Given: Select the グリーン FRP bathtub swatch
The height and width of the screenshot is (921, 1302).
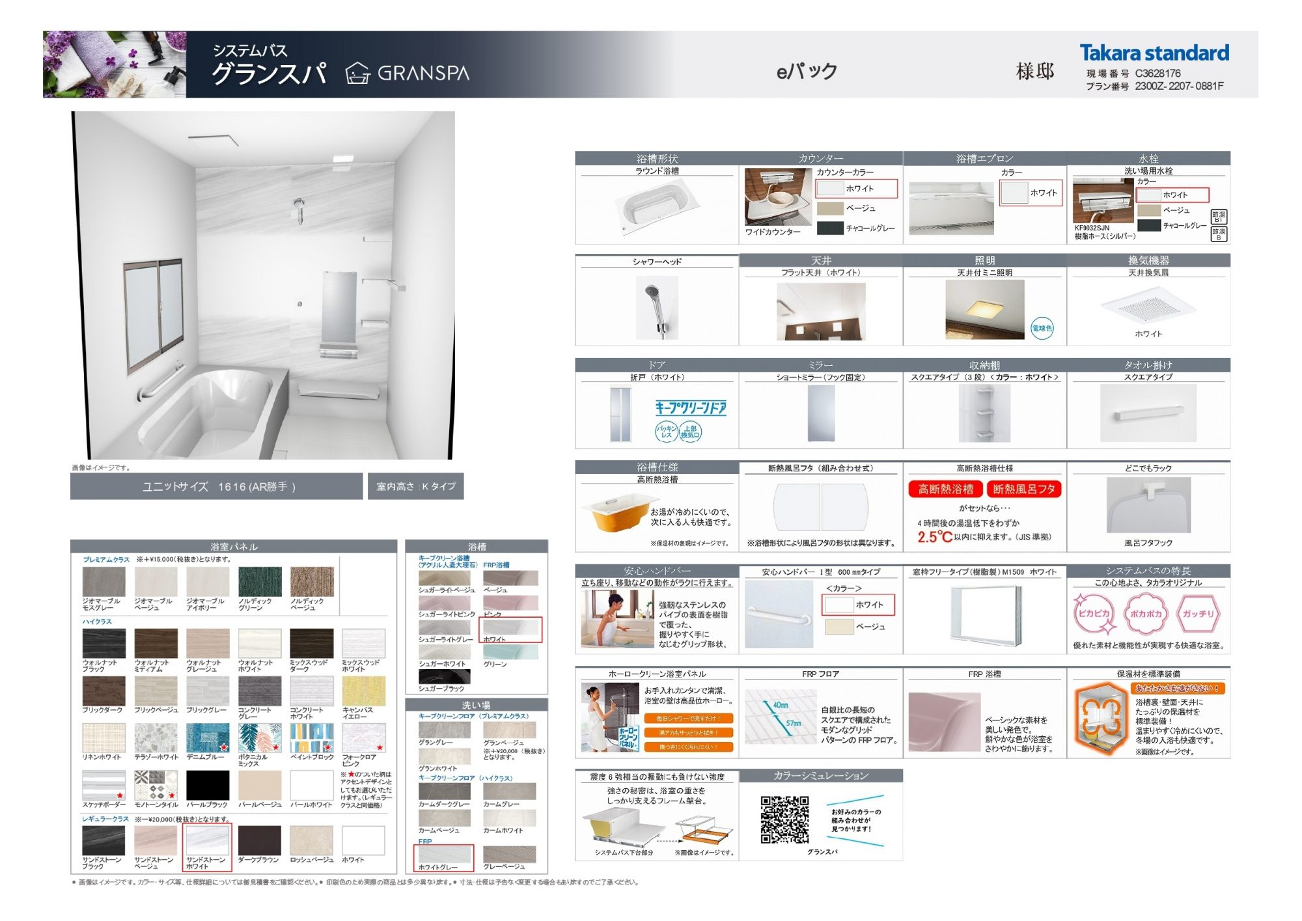Looking at the screenshot, I should (x=511, y=652).
